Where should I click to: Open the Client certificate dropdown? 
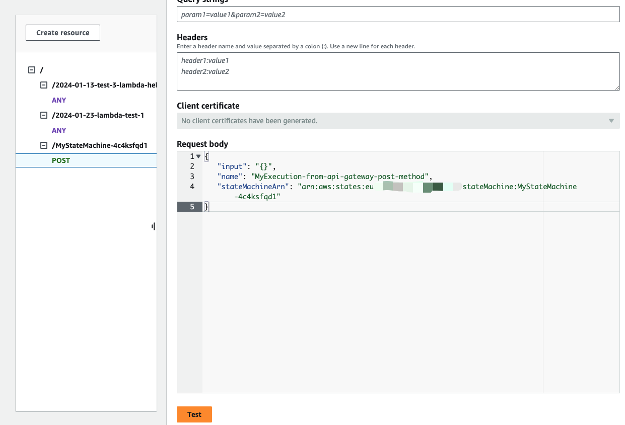(x=398, y=121)
